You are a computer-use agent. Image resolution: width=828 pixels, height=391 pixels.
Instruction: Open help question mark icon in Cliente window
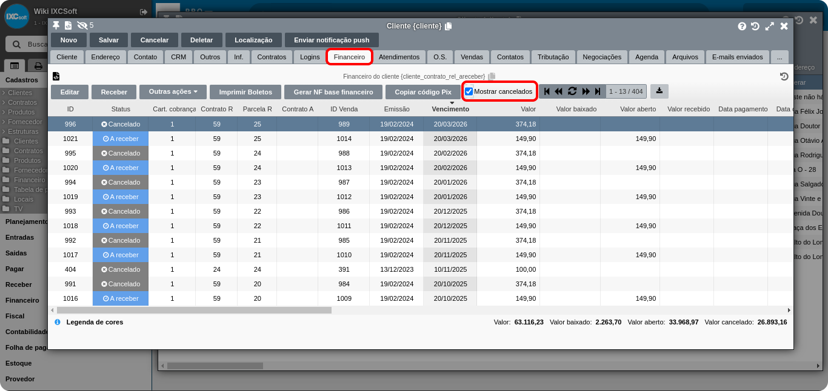click(x=742, y=26)
